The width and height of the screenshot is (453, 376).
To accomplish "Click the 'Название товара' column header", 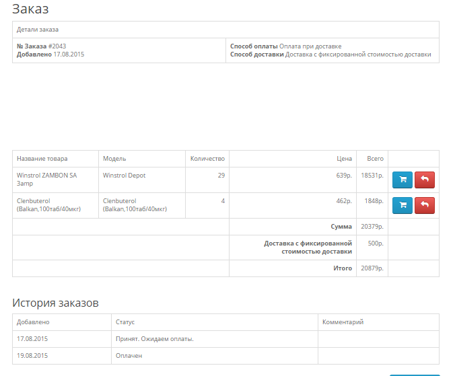I will coord(42,159).
